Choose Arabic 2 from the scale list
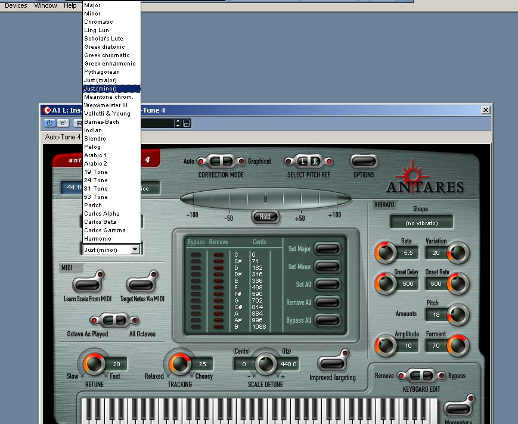The image size is (518, 424). tap(111, 164)
